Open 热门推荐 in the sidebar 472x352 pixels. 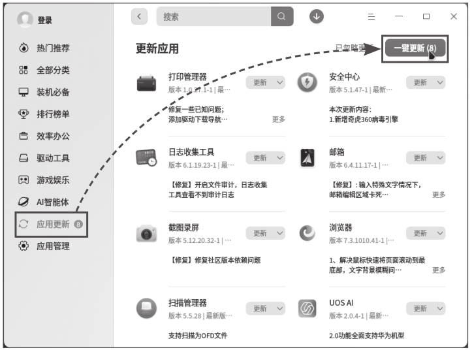point(53,48)
